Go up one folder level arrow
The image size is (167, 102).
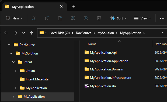tap(31, 33)
